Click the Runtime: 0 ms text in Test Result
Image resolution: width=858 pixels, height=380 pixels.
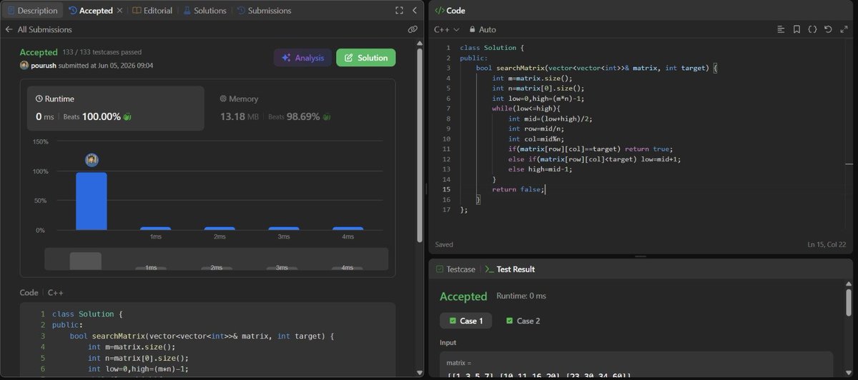coord(521,296)
